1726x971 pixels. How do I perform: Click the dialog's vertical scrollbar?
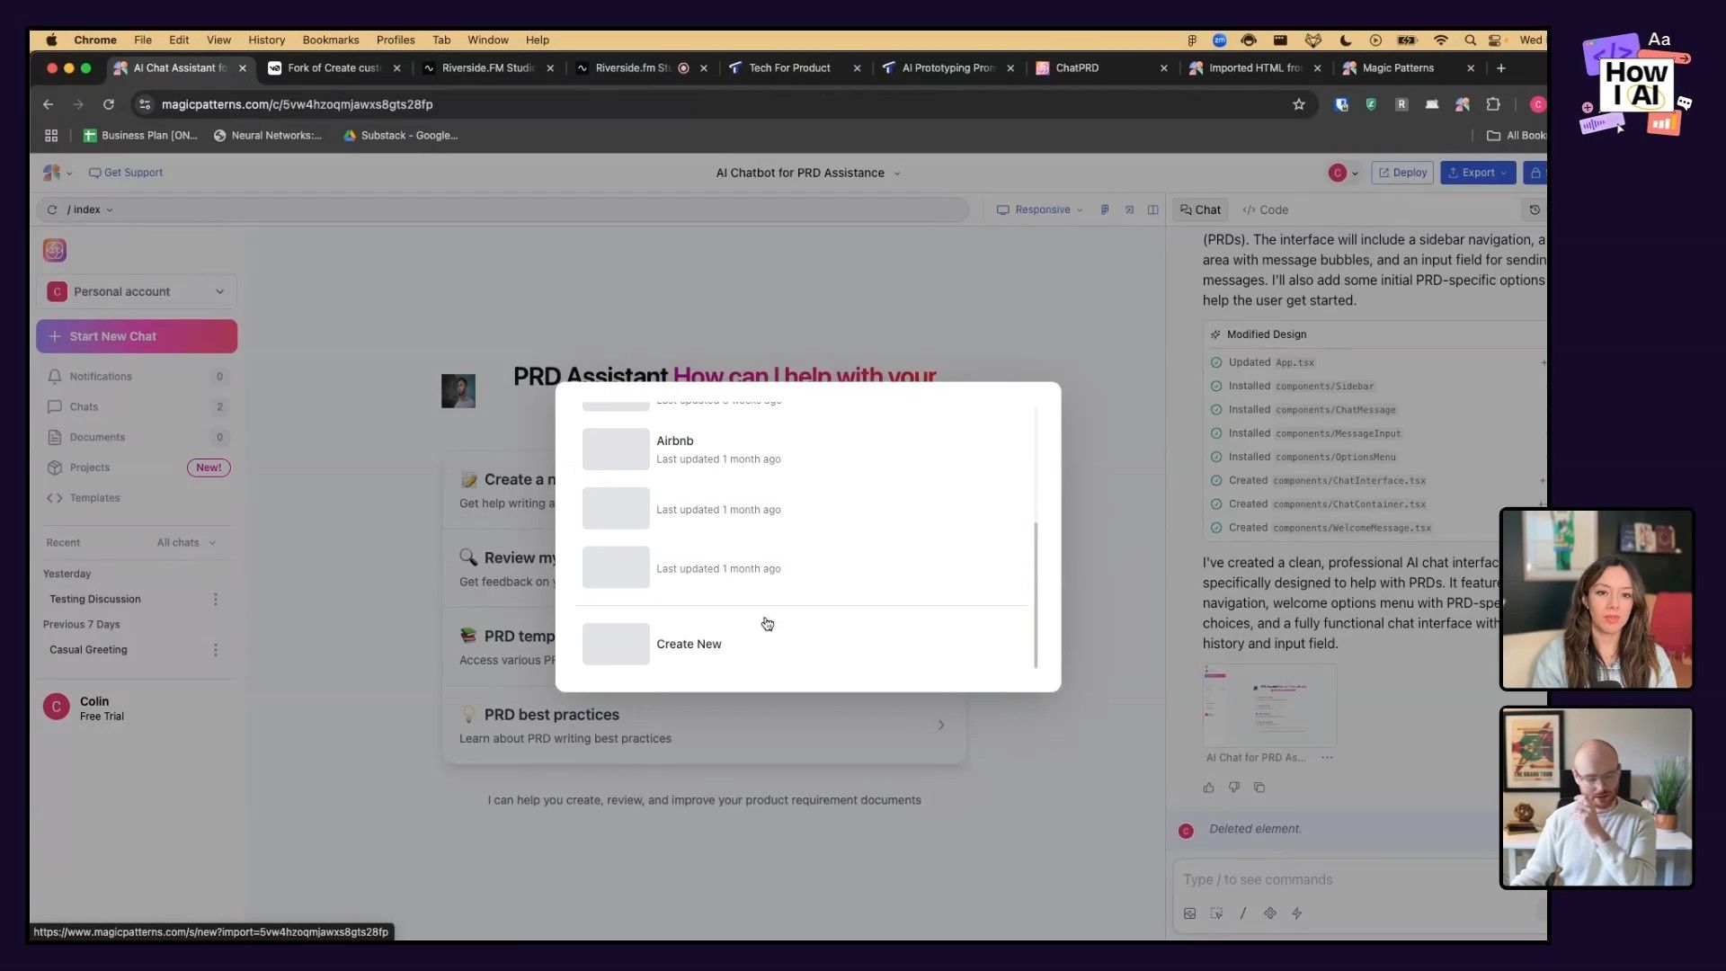tap(1036, 596)
